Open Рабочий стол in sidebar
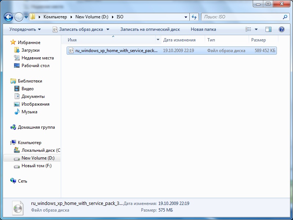 pyautogui.click(x=35, y=66)
